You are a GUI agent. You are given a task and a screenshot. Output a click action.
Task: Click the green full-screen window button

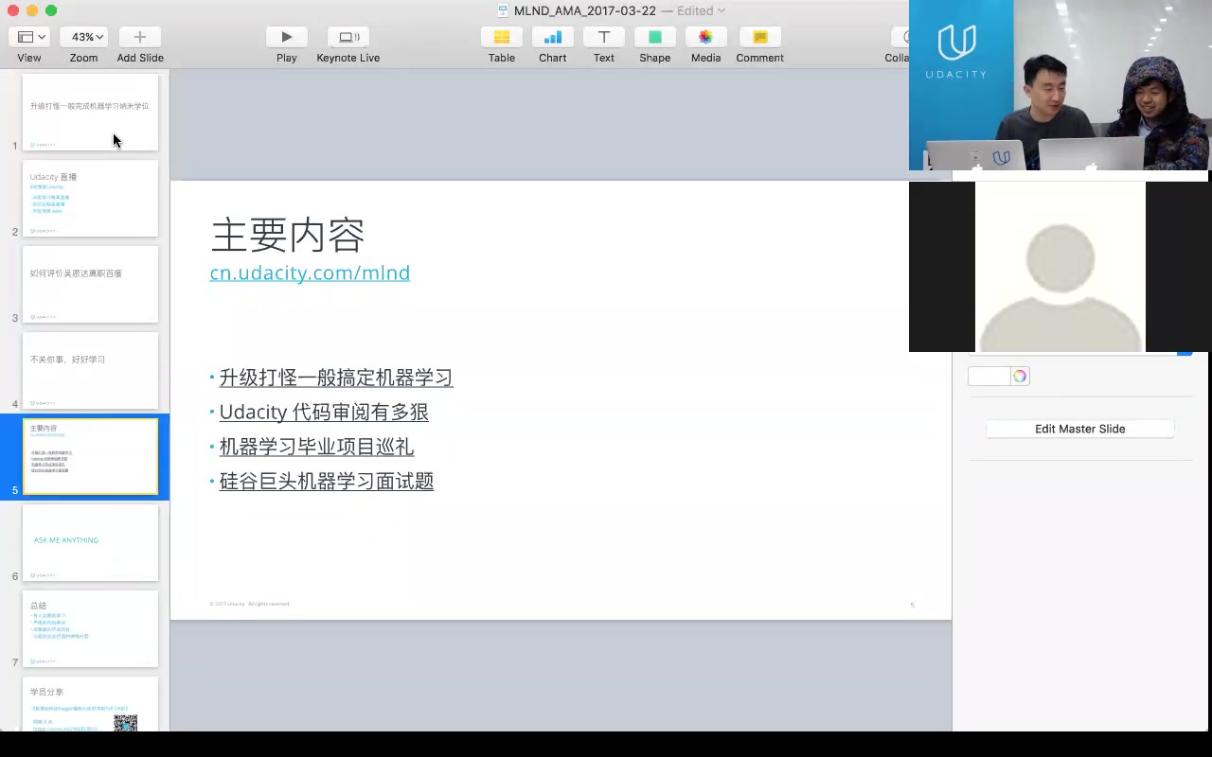[51, 10]
